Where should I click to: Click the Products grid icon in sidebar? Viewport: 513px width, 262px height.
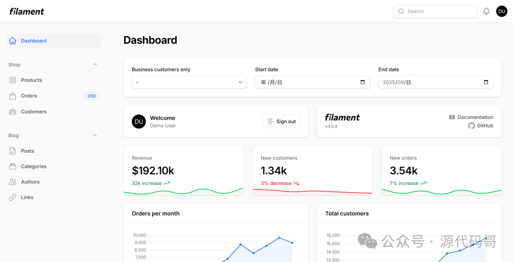(13, 80)
